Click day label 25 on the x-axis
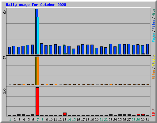 [120, 120]
